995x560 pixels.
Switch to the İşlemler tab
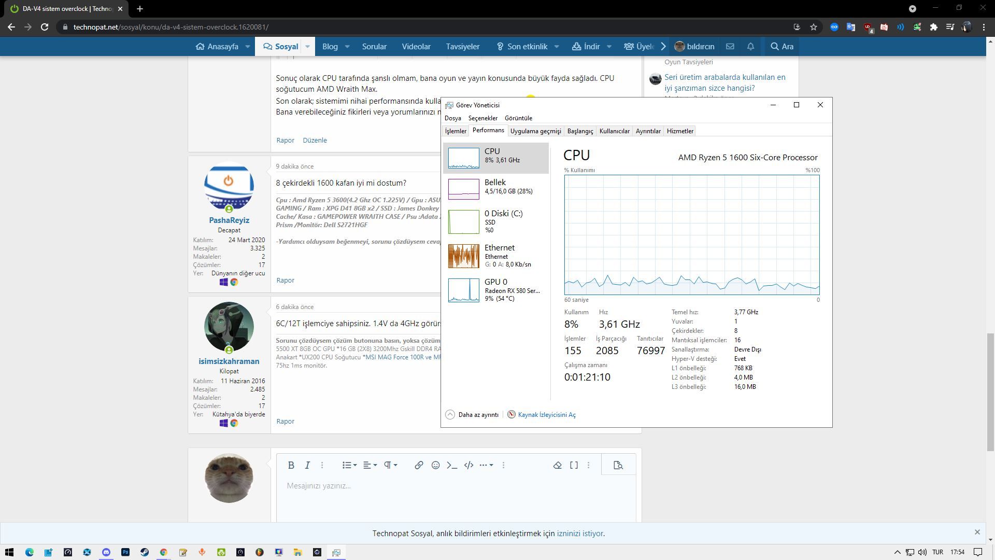456,131
